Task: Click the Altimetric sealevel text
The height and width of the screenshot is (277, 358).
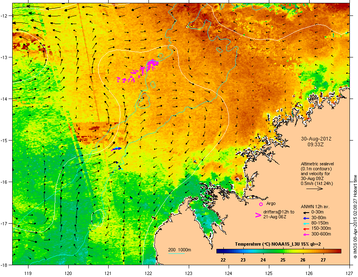Action: pyautogui.click(x=317, y=164)
